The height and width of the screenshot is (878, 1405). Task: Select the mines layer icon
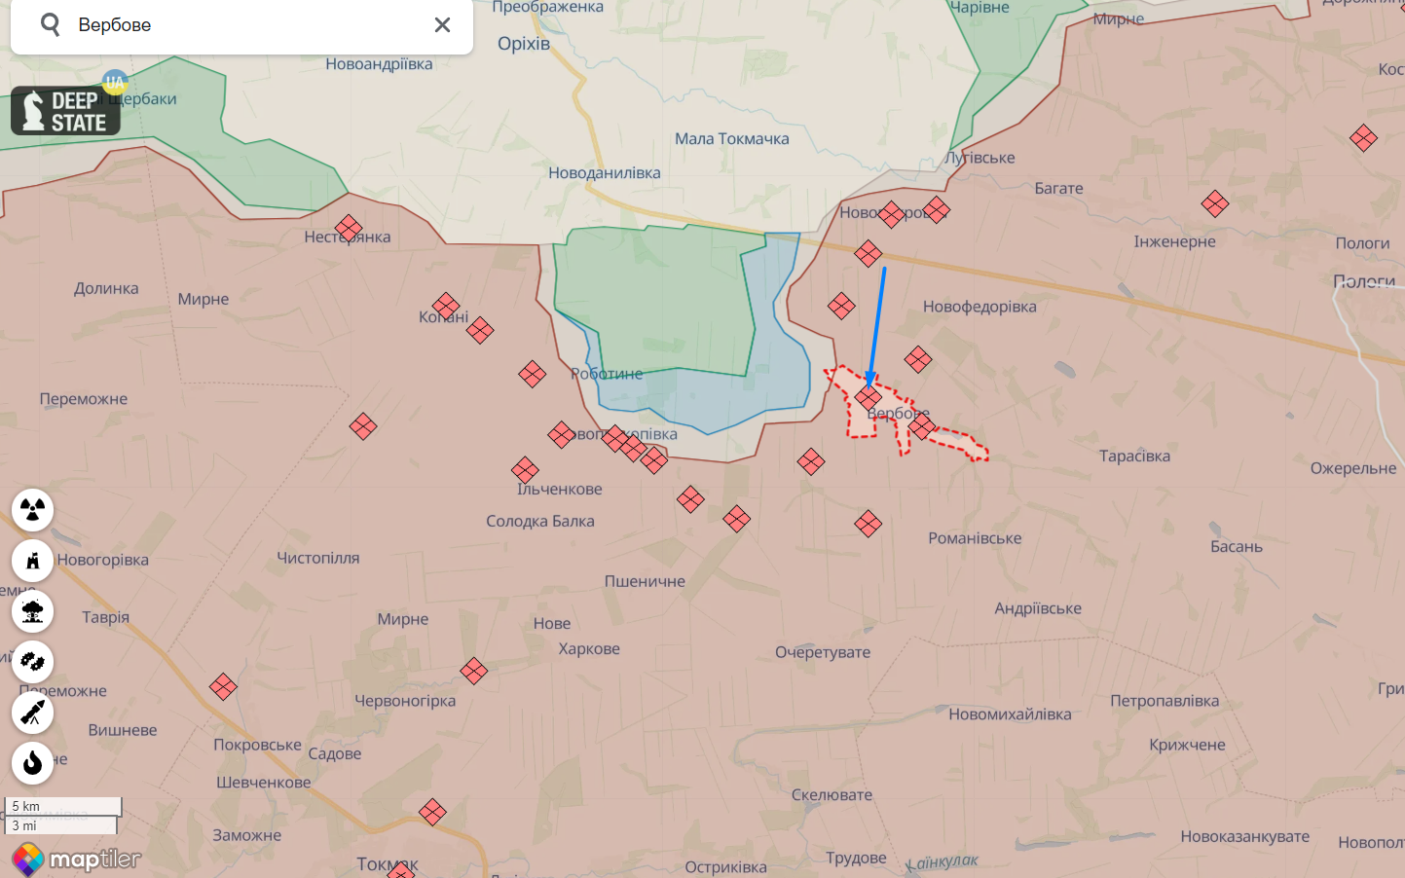[x=32, y=662]
